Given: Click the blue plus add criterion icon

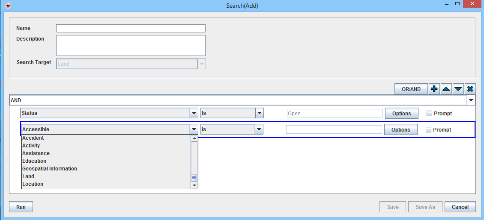Looking at the screenshot, I should tap(434, 89).
